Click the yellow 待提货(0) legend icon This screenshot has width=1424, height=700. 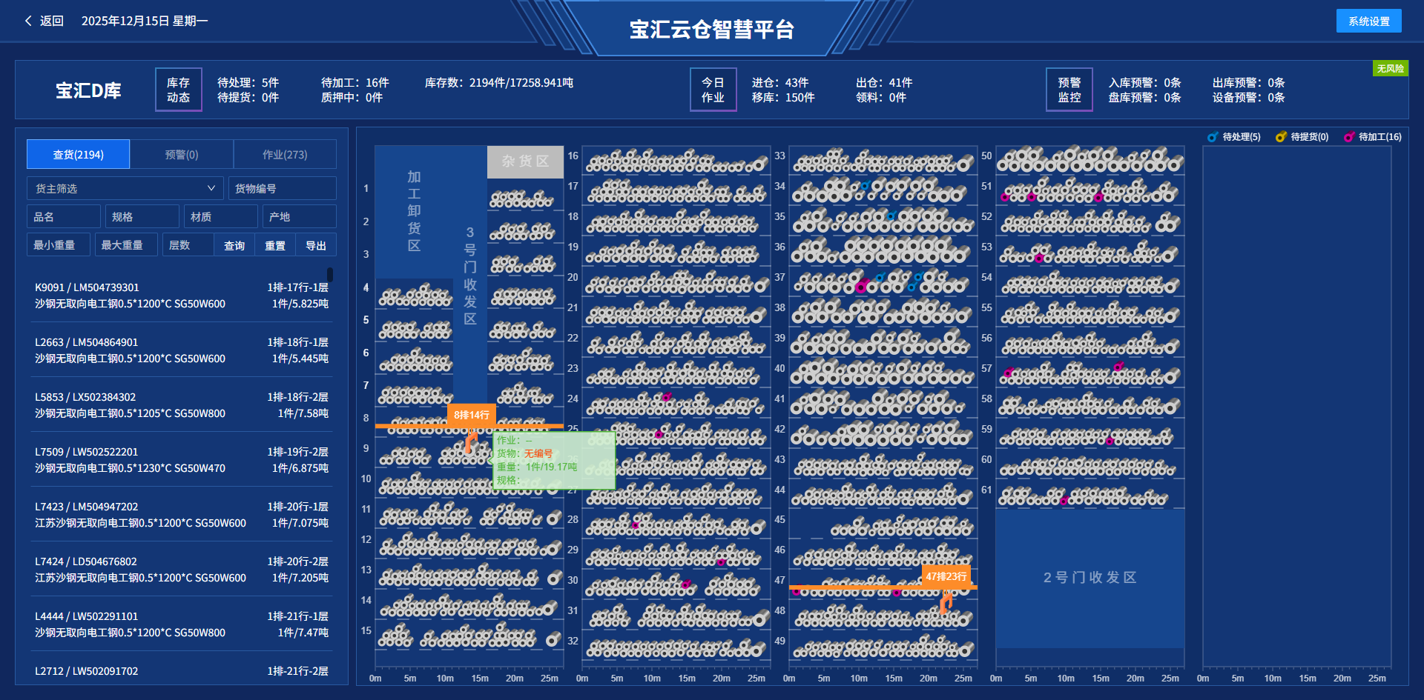click(1280, 137)
